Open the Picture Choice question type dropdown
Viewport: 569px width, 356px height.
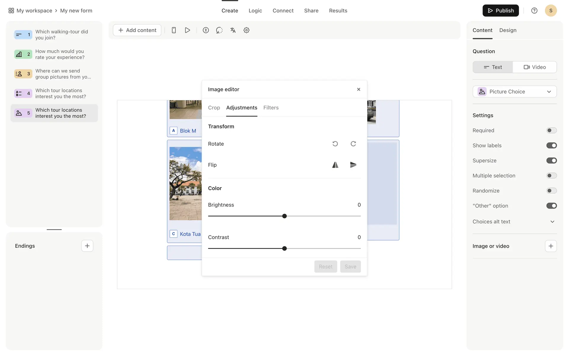pos(514,92)
